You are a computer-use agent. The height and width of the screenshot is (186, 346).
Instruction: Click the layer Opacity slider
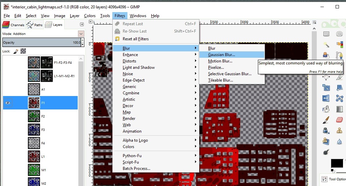point(40,43)
